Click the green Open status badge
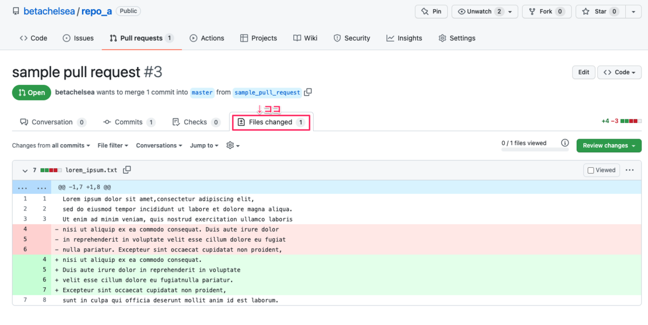Screen dimensions: 648x325 coord(32,92)
